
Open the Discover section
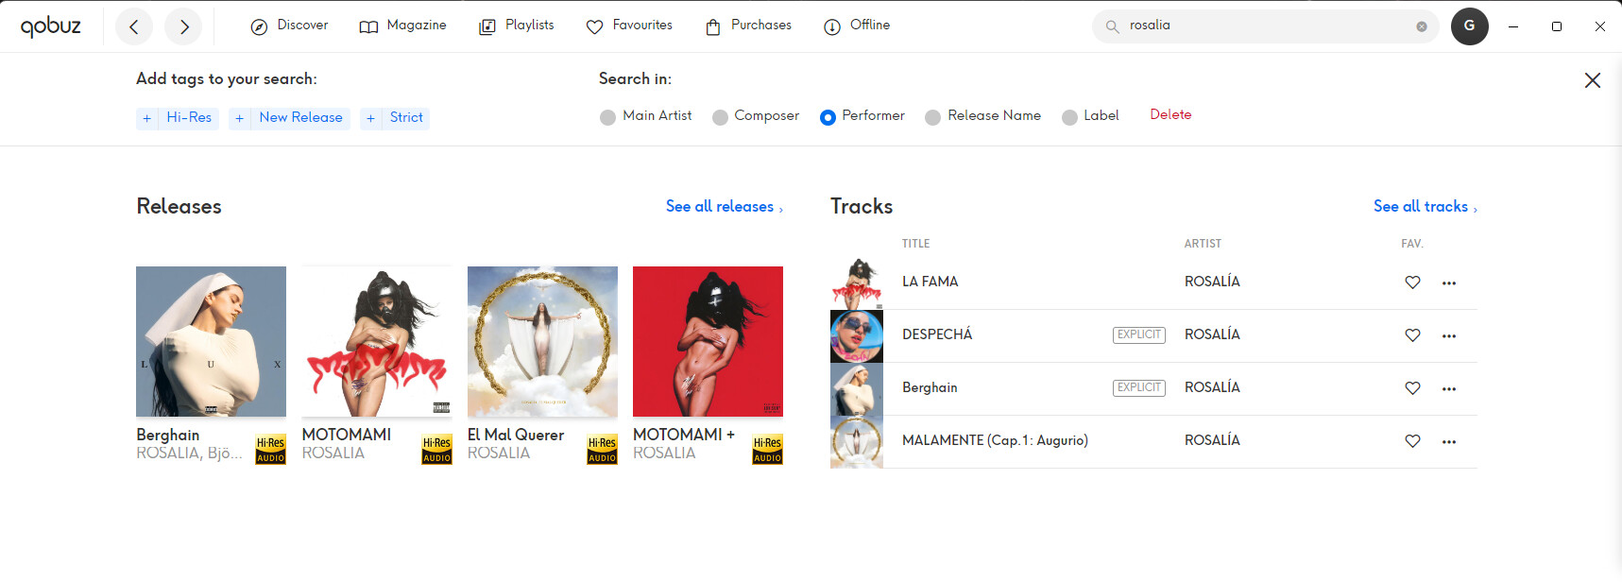coord(289,26)
